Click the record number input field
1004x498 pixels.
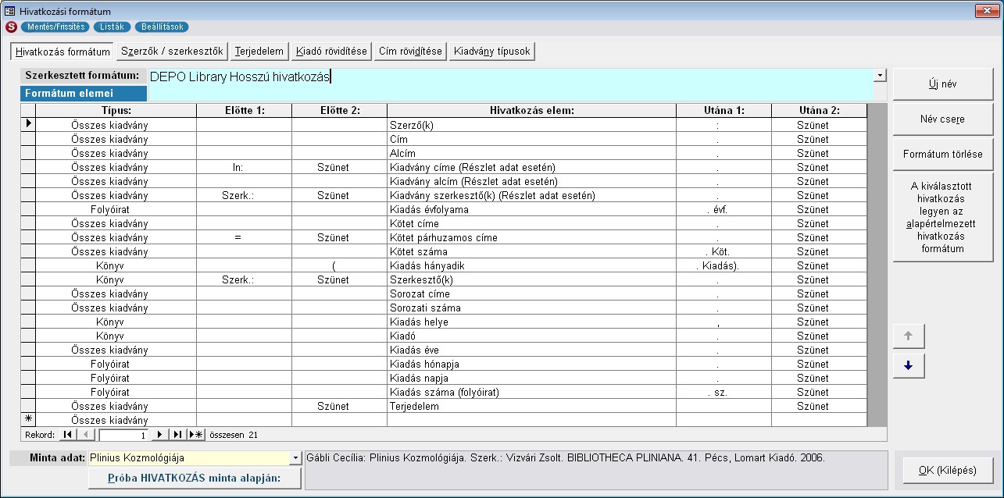tap(123, 435)
